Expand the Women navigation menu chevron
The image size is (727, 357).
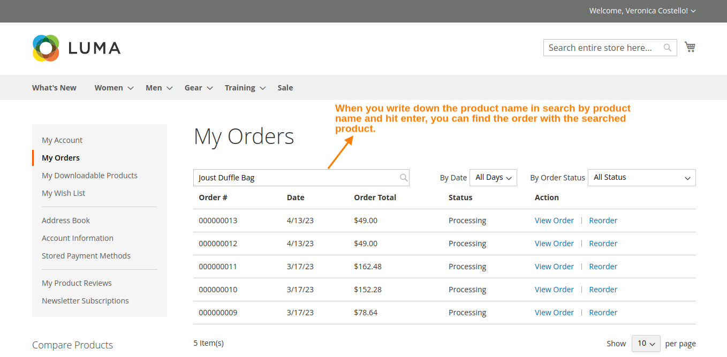pyautogui.click(x=130, y=88)
